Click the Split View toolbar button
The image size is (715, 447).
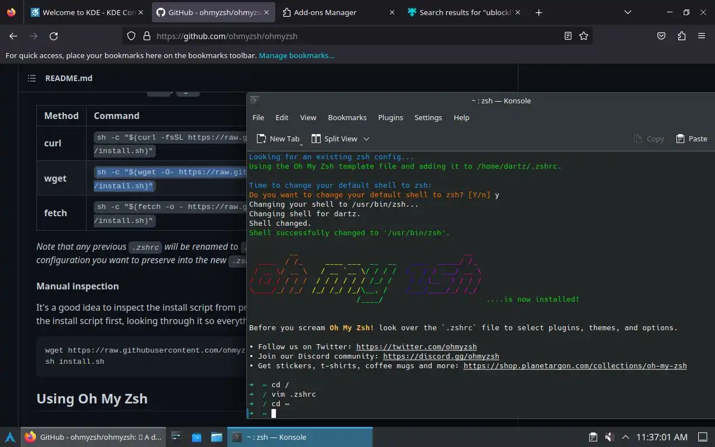click(x=334, y=139)
